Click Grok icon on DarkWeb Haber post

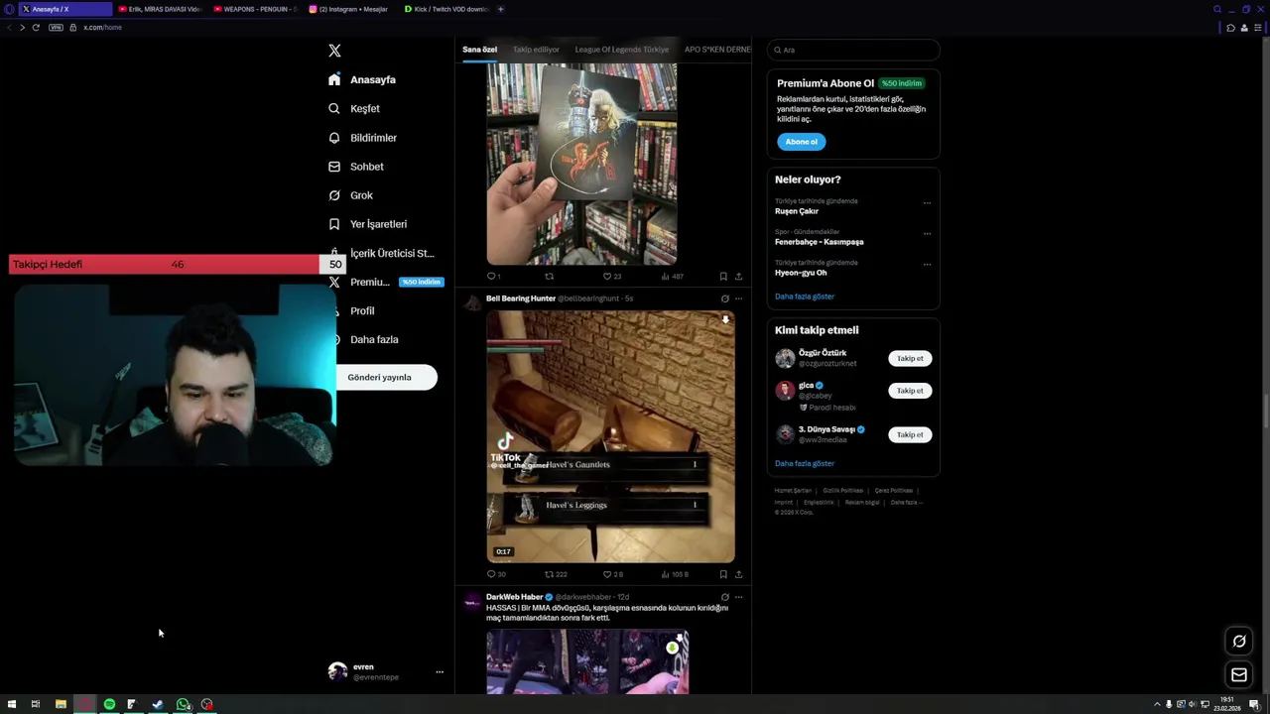(724, 597)
